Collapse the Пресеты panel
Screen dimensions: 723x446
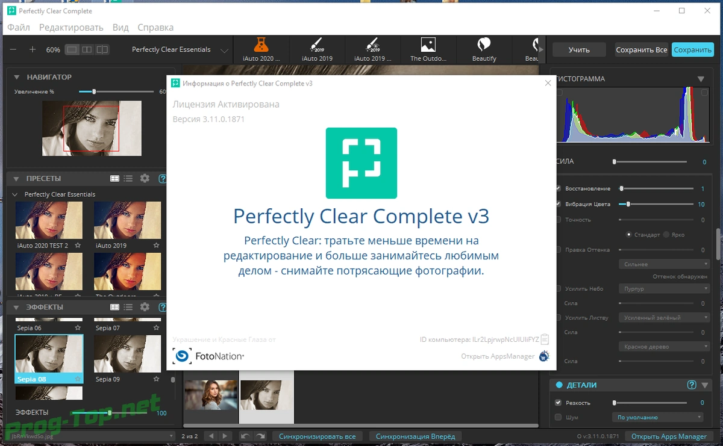point(16,179)
